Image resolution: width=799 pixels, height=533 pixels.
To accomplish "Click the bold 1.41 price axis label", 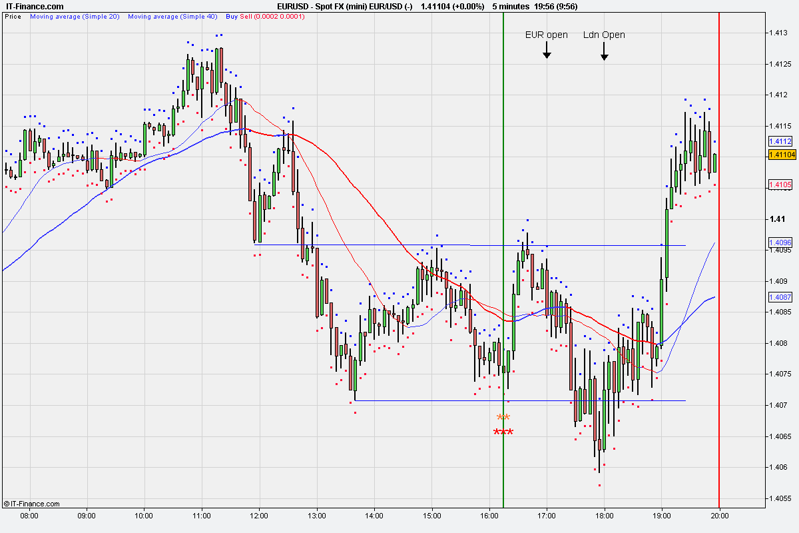I will coord(777,219).
